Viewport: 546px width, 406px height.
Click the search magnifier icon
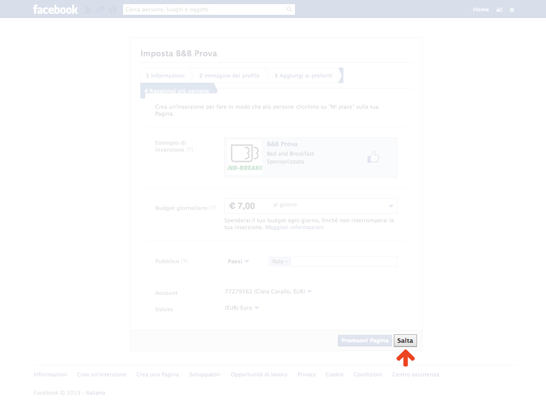(x=289, y=9)
